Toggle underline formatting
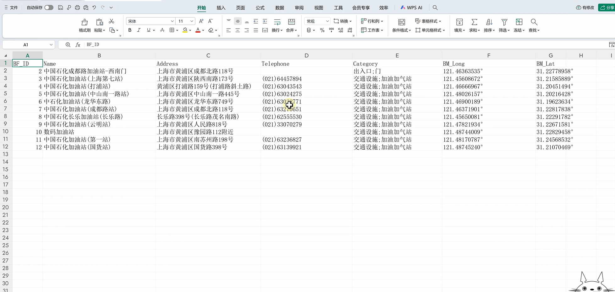Image resolution: width=615 pixels, height=292 pixels. pos(148,30)
